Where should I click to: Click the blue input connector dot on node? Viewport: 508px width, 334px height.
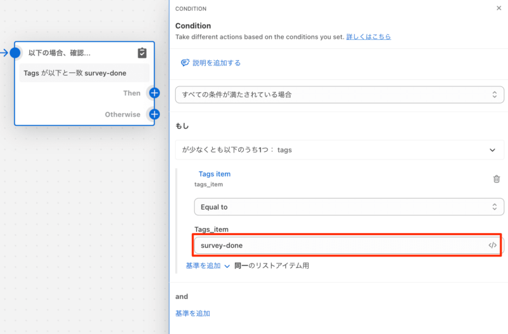[15, 53]
